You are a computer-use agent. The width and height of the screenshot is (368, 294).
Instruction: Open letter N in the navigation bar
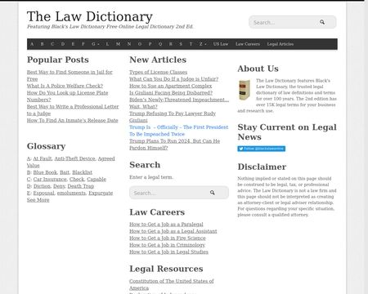pyautogui.click(x=129, y=44)
